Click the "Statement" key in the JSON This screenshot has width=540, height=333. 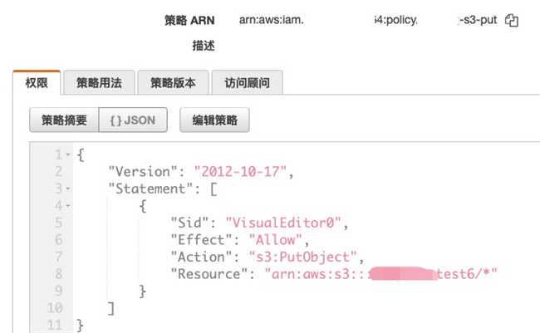150,189
